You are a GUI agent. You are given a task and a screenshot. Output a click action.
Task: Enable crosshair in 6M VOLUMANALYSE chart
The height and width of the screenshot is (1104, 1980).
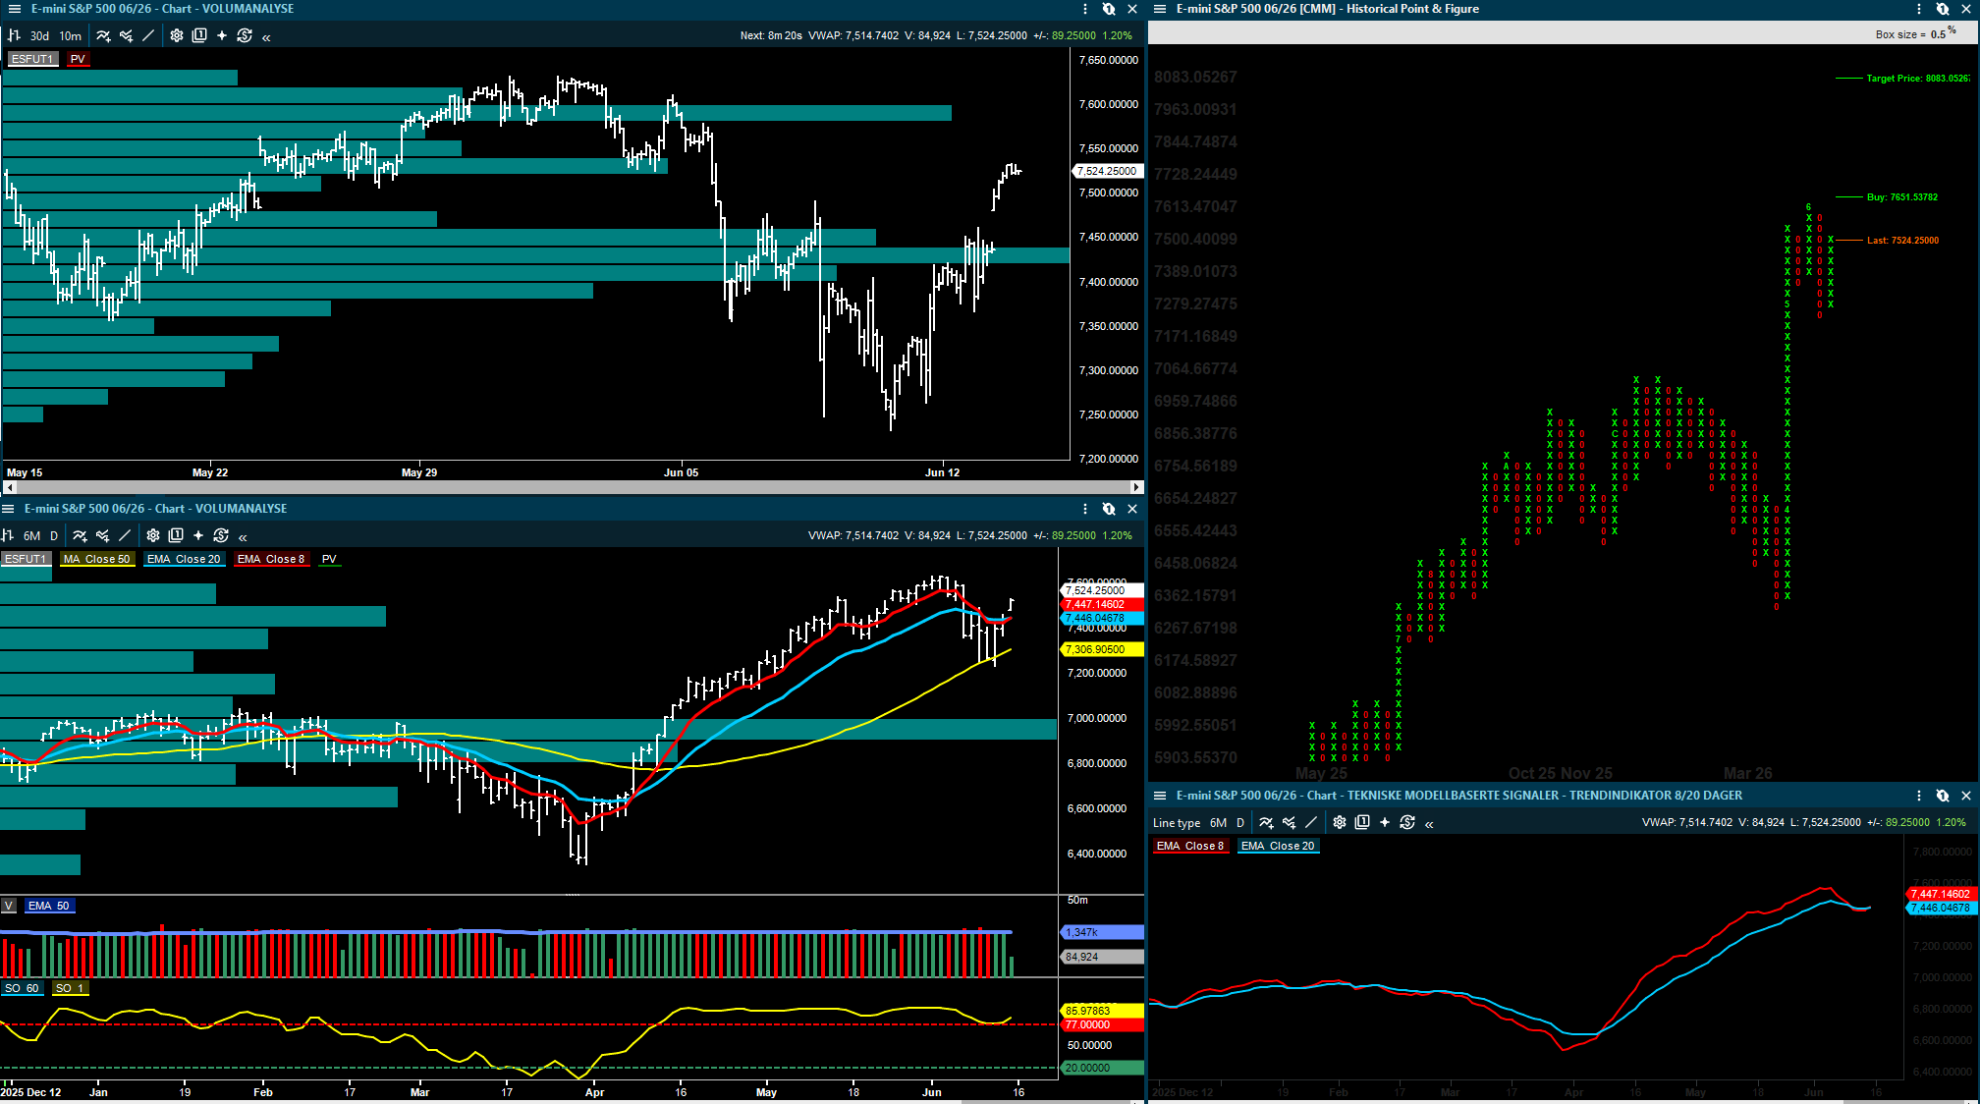pos(198,535)
